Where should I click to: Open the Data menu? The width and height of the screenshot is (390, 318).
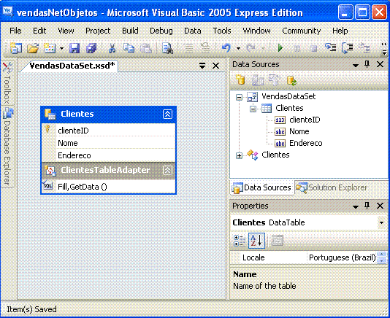[193, 31]
